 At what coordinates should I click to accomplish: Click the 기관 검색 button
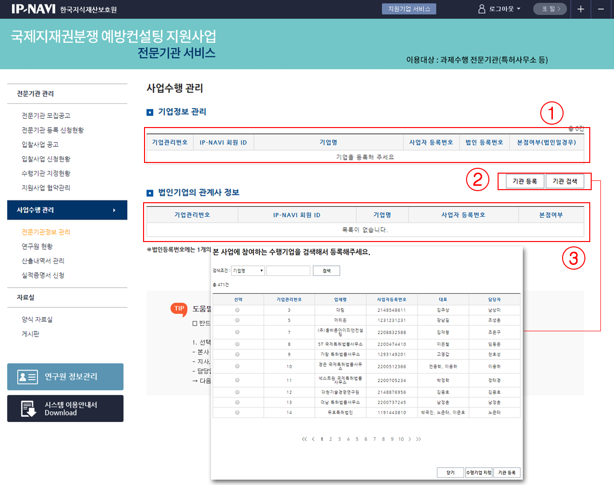click(565, 181)
